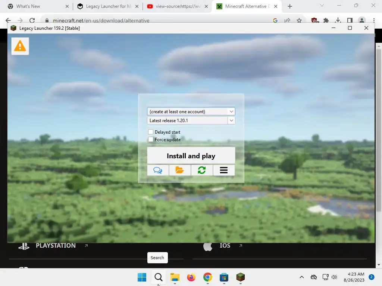Refresh the version list with green arrows
The image size is (382, 286).
pos(202,170)
